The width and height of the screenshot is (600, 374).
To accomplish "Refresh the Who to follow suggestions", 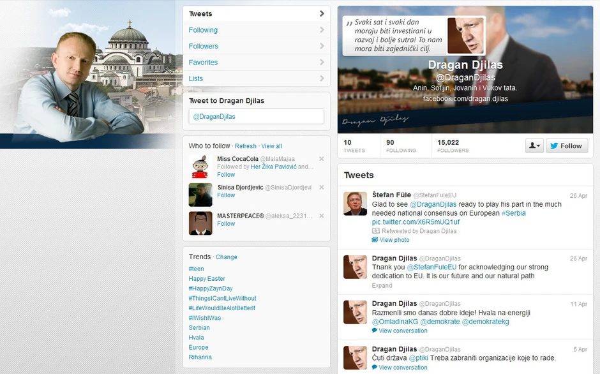I will [x=245, y=146].
